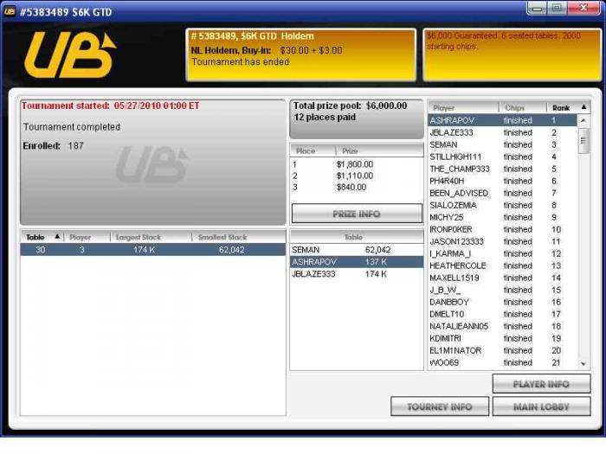
Task: Click the large UB logo in the header
Action: 70,54
